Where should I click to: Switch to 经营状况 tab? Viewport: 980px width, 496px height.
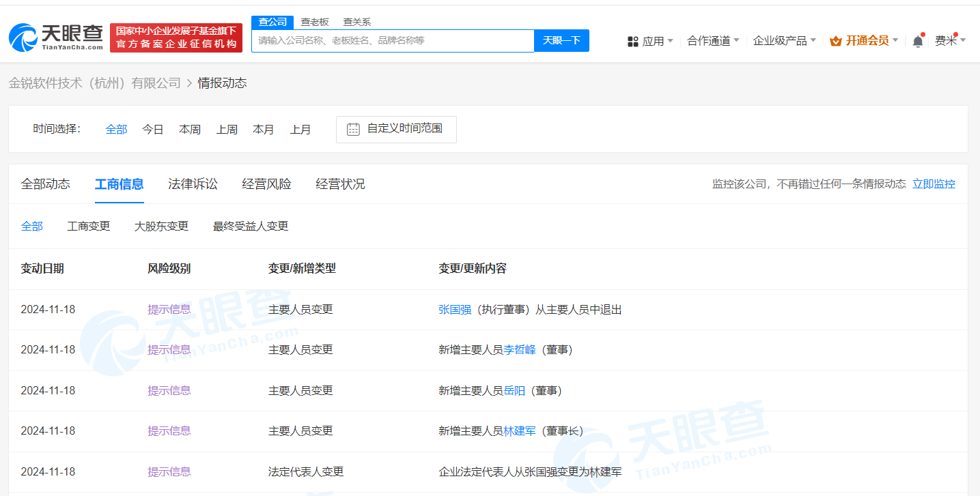point(341,184)
